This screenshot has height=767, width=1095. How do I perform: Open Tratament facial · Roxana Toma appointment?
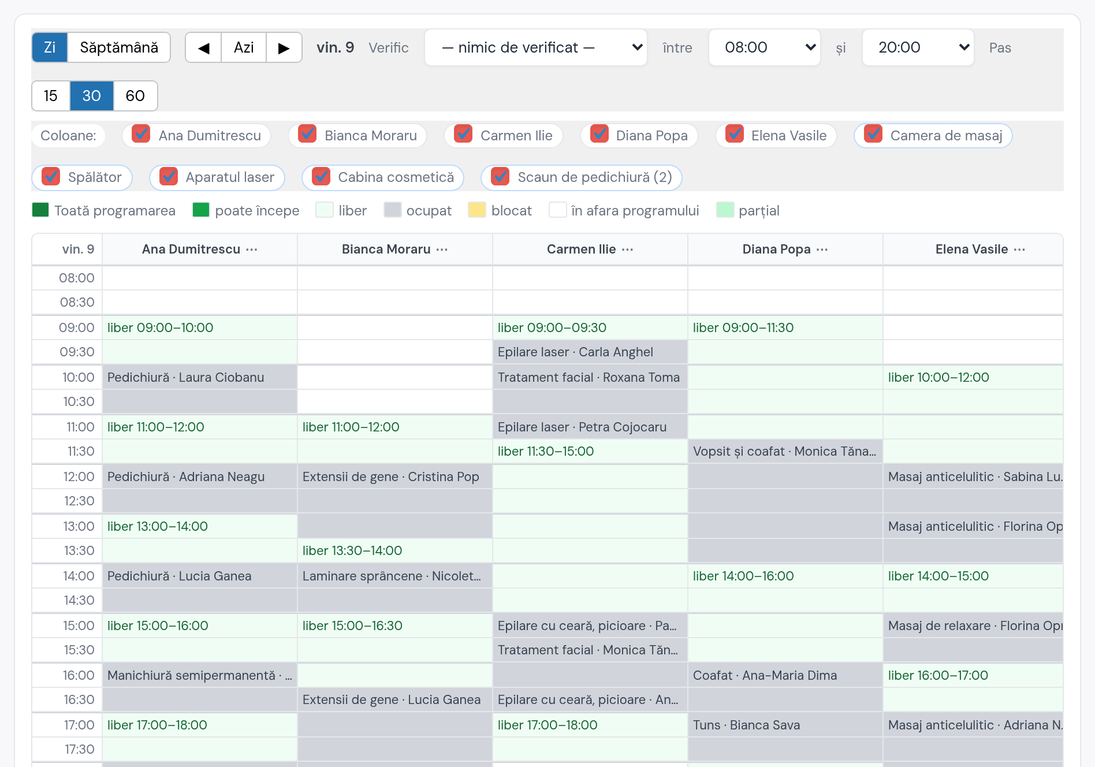(590, 377)
